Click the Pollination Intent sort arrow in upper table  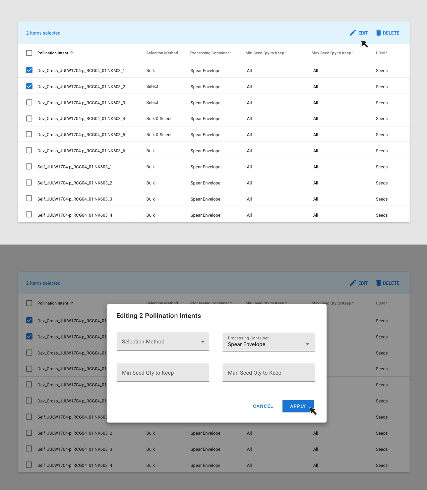click(72, 53)
